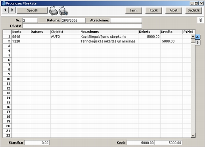205x147 pixels.
Task: Click the Nosaukums column header
Action: [109, 32]
